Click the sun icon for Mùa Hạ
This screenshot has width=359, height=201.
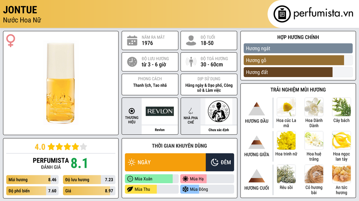[185, 179]
